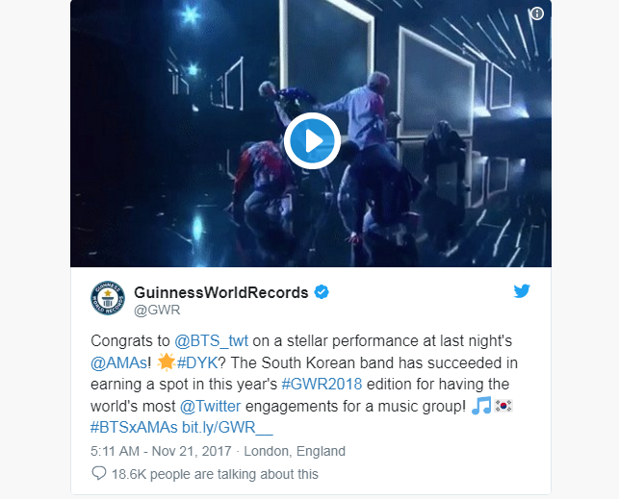
Task: Click the verified blue checkmark badge
Action: coord(322,292)
